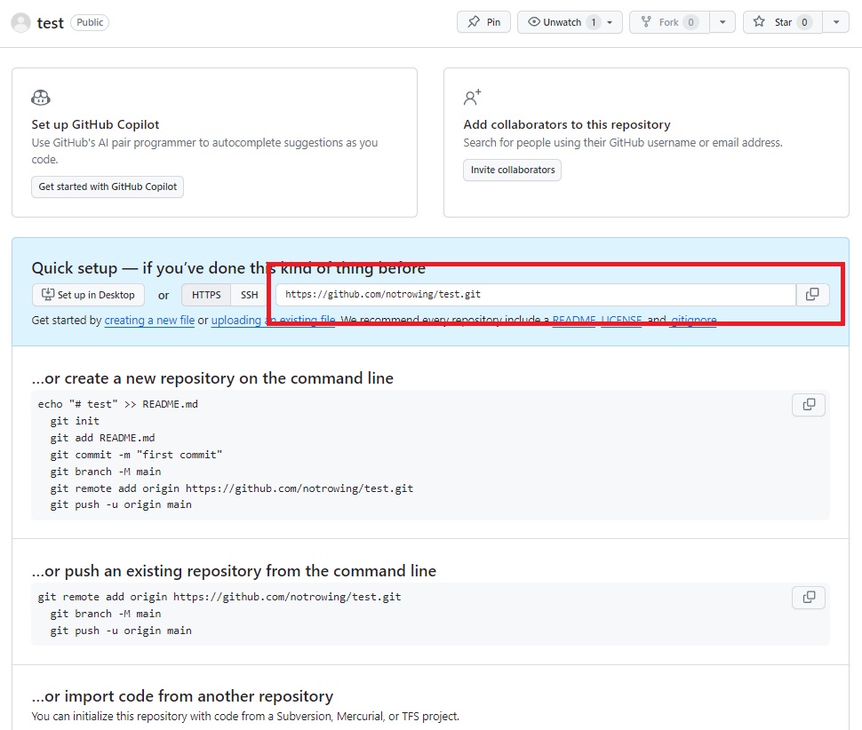Image resolution: width=862 pixels, height=730 pixels.
Task: Click Add collaborators to this repository heading
Action: coord(567,124)
